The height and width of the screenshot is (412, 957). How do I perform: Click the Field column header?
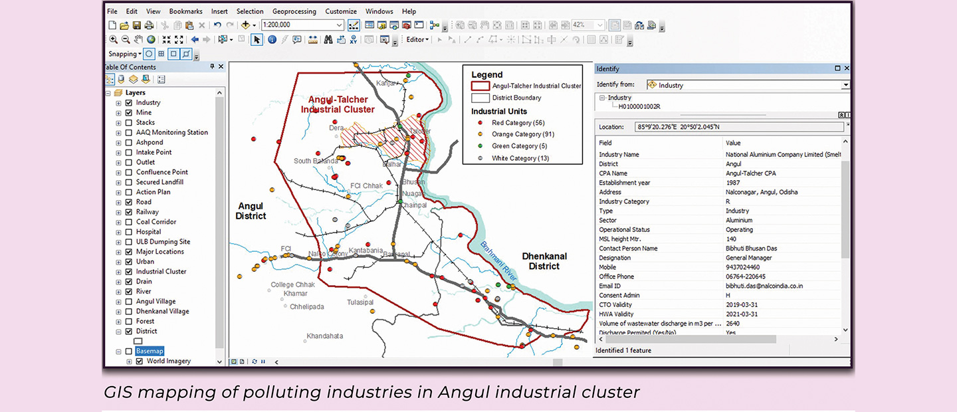pos(659,142)
